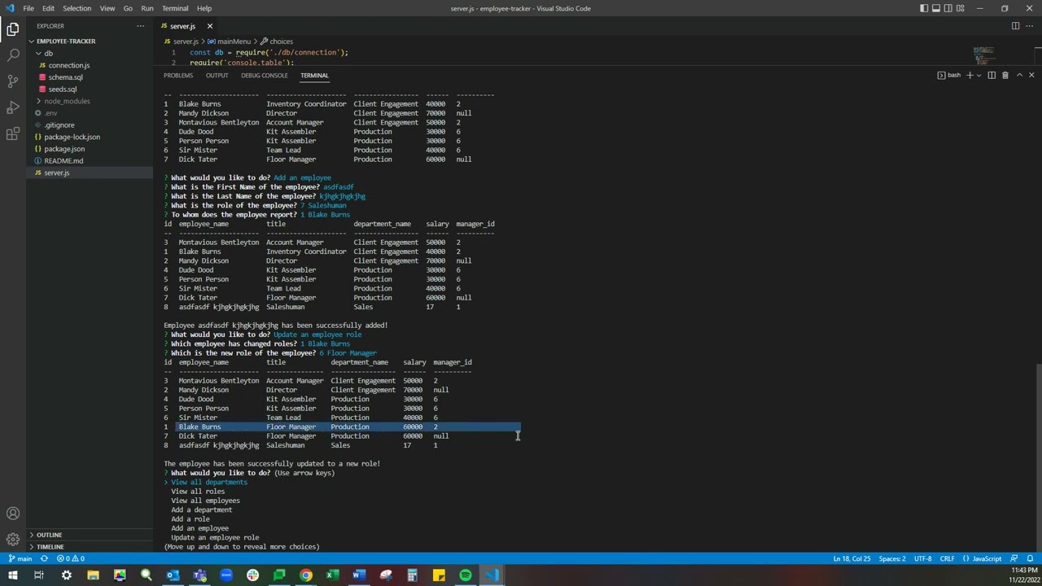Screen dimensions: 1042x586
Task: Close the terminal panel
Action: 1031,75
